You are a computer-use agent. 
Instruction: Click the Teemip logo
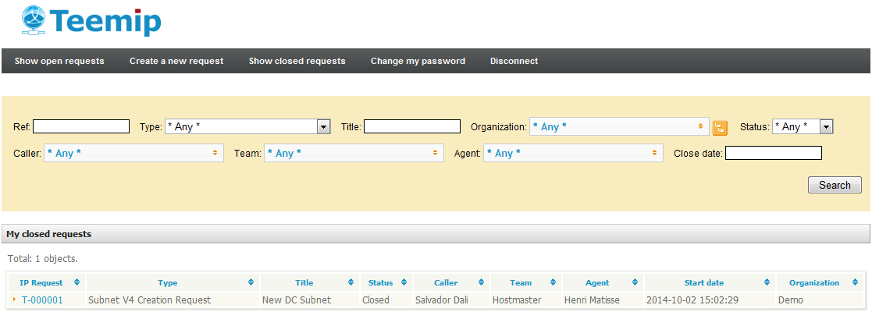coord(91,21)
